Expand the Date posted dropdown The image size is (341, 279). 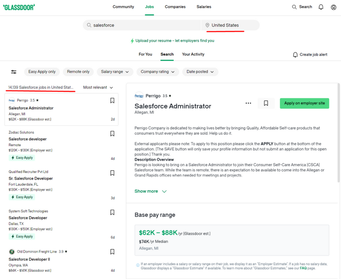[x=200, y=72]
